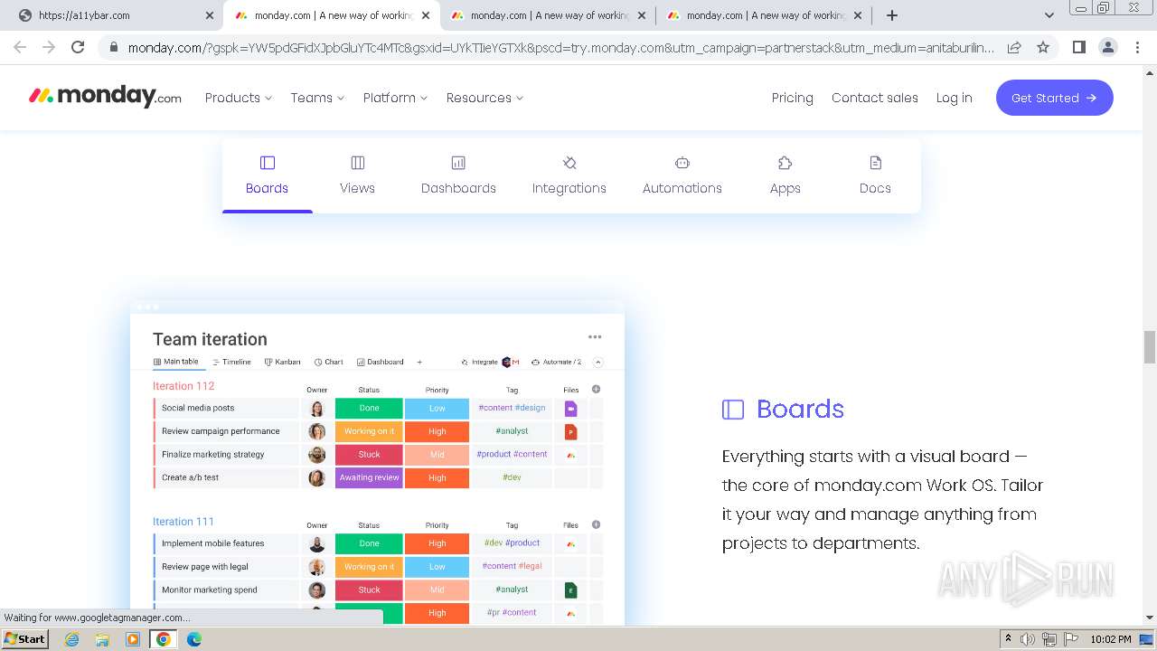This screenshot has width=1157, height=651.
Task: Click the Chrome taskbar icon
Action: (163, 638)
